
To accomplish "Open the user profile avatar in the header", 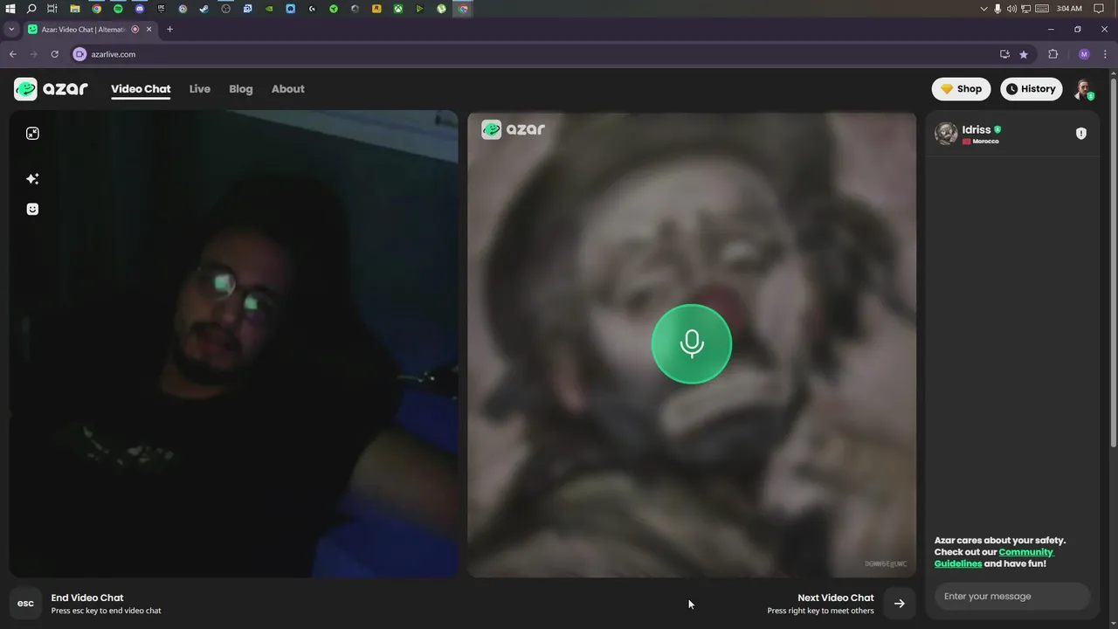I will [1083, 89].
